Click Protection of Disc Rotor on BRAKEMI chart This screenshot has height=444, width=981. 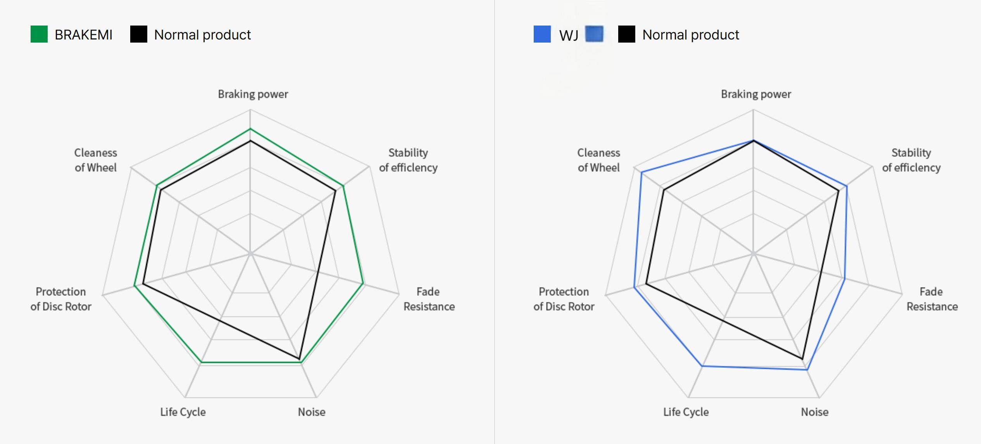tap(61, 299)
